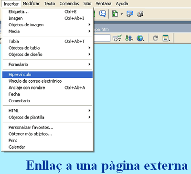Choose Imagen menu entry
Screen dimensions: 191x174
[47, 18]
